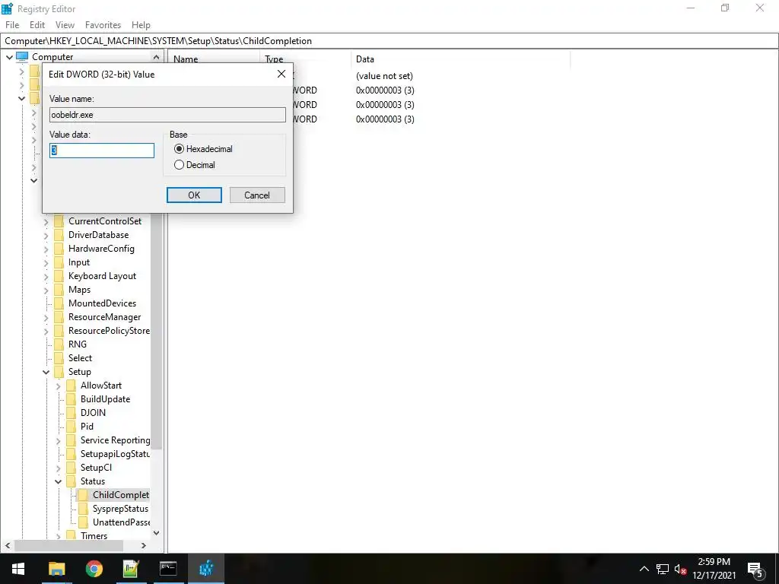Launch Google Chrome from the taskbar
The height and width of the screenshot is (584, 779).
pos(94,569)
